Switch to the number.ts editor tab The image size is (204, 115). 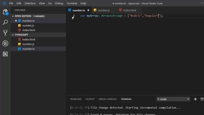pos(79,10)
